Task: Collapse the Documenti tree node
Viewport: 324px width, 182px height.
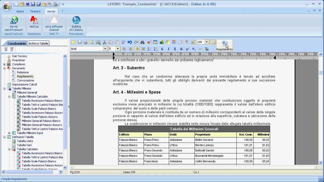Action: point(4,68)
